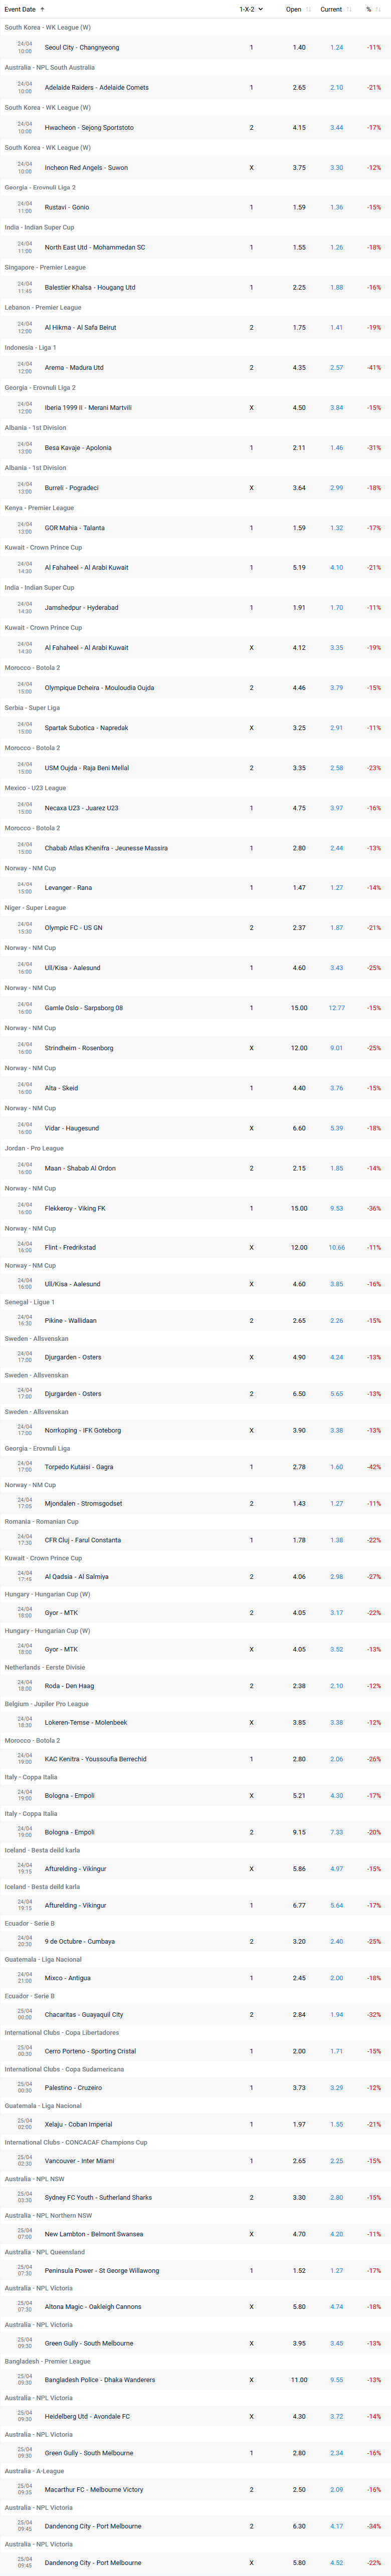This screenshot has width=391, height=2576.
Task: Select the Current column header label
Action: click(x=331, y=9)
